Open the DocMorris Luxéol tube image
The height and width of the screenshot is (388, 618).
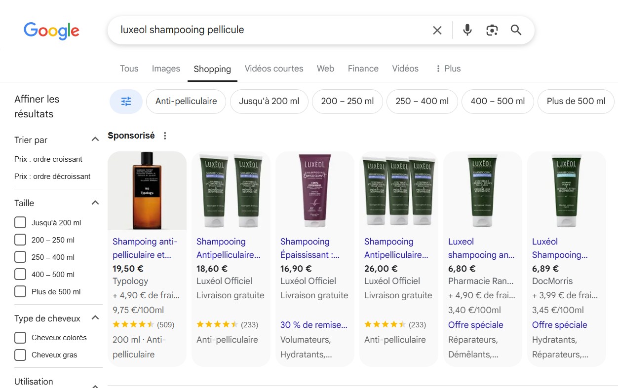567,191
